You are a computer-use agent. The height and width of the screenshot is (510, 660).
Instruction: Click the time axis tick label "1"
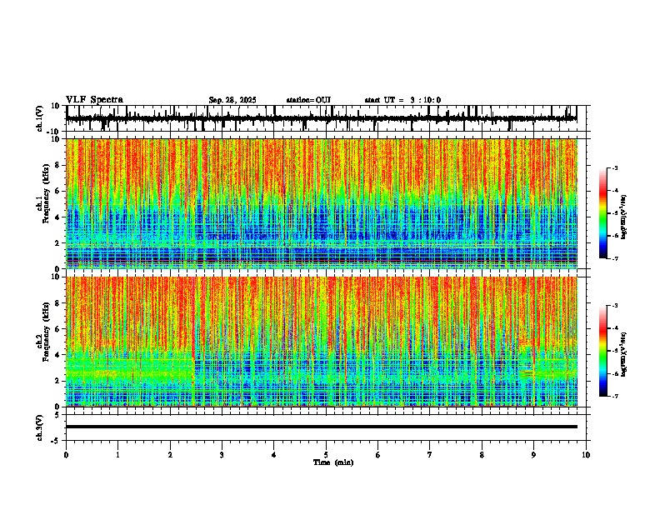click(117, 455)
